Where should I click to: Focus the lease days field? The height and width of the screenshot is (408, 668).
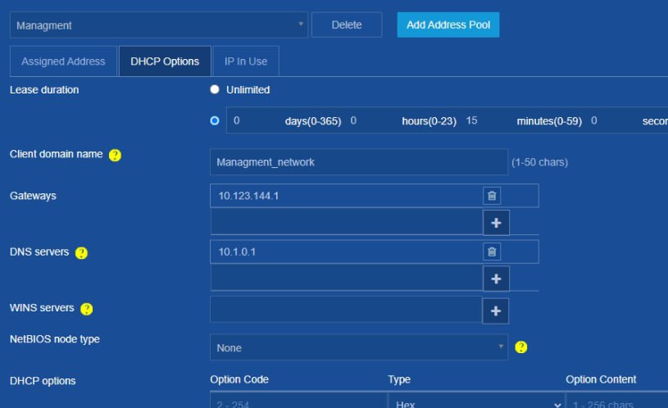click(256, 120)
